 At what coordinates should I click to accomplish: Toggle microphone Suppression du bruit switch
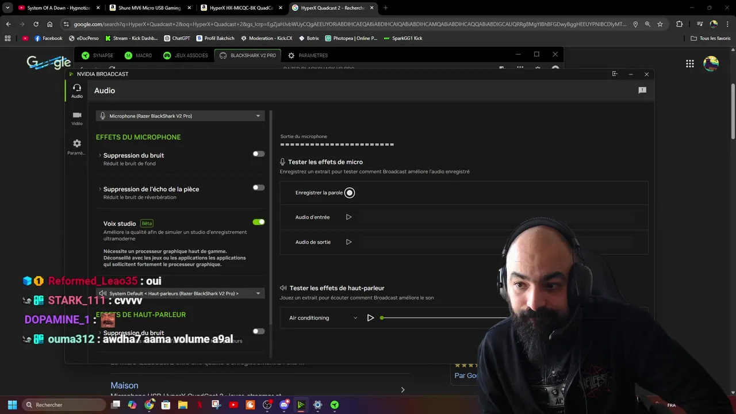259,154
